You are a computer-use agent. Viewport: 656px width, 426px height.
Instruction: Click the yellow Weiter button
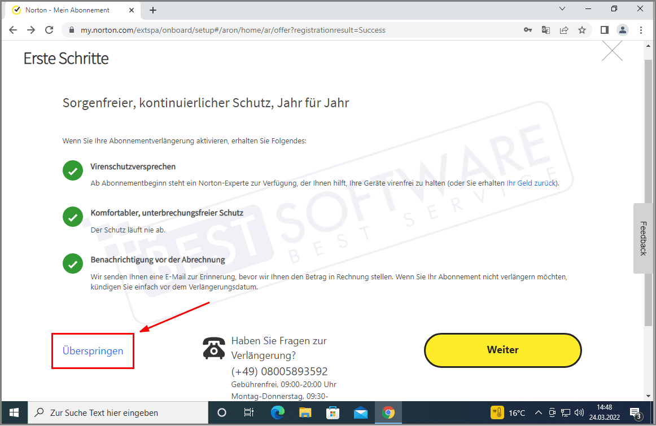pos(502,350)
